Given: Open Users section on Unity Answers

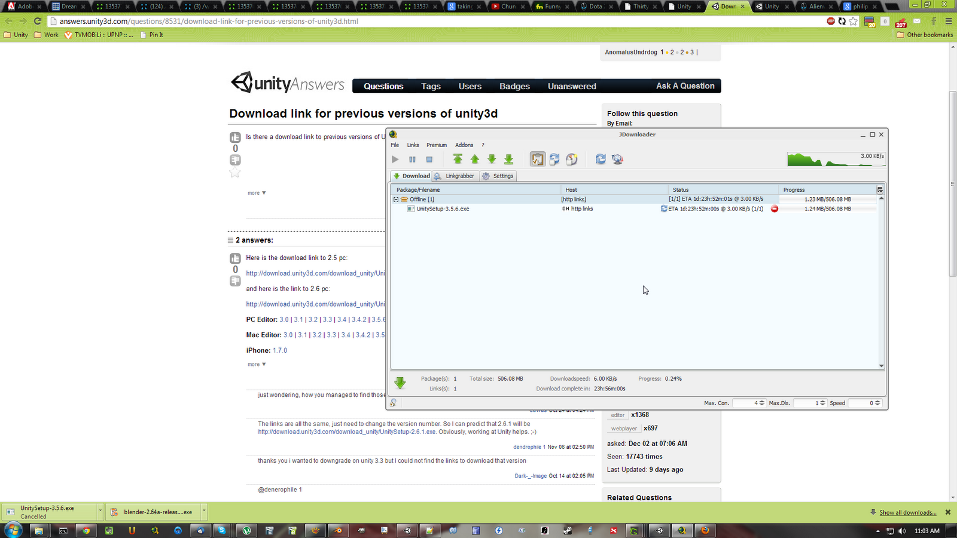Looking at the screenshot, I should point(470,86).
